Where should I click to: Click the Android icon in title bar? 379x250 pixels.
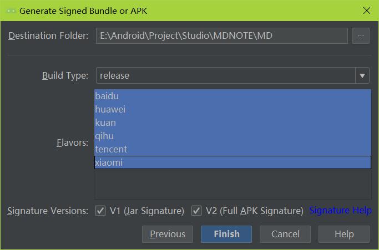point(10,11)
